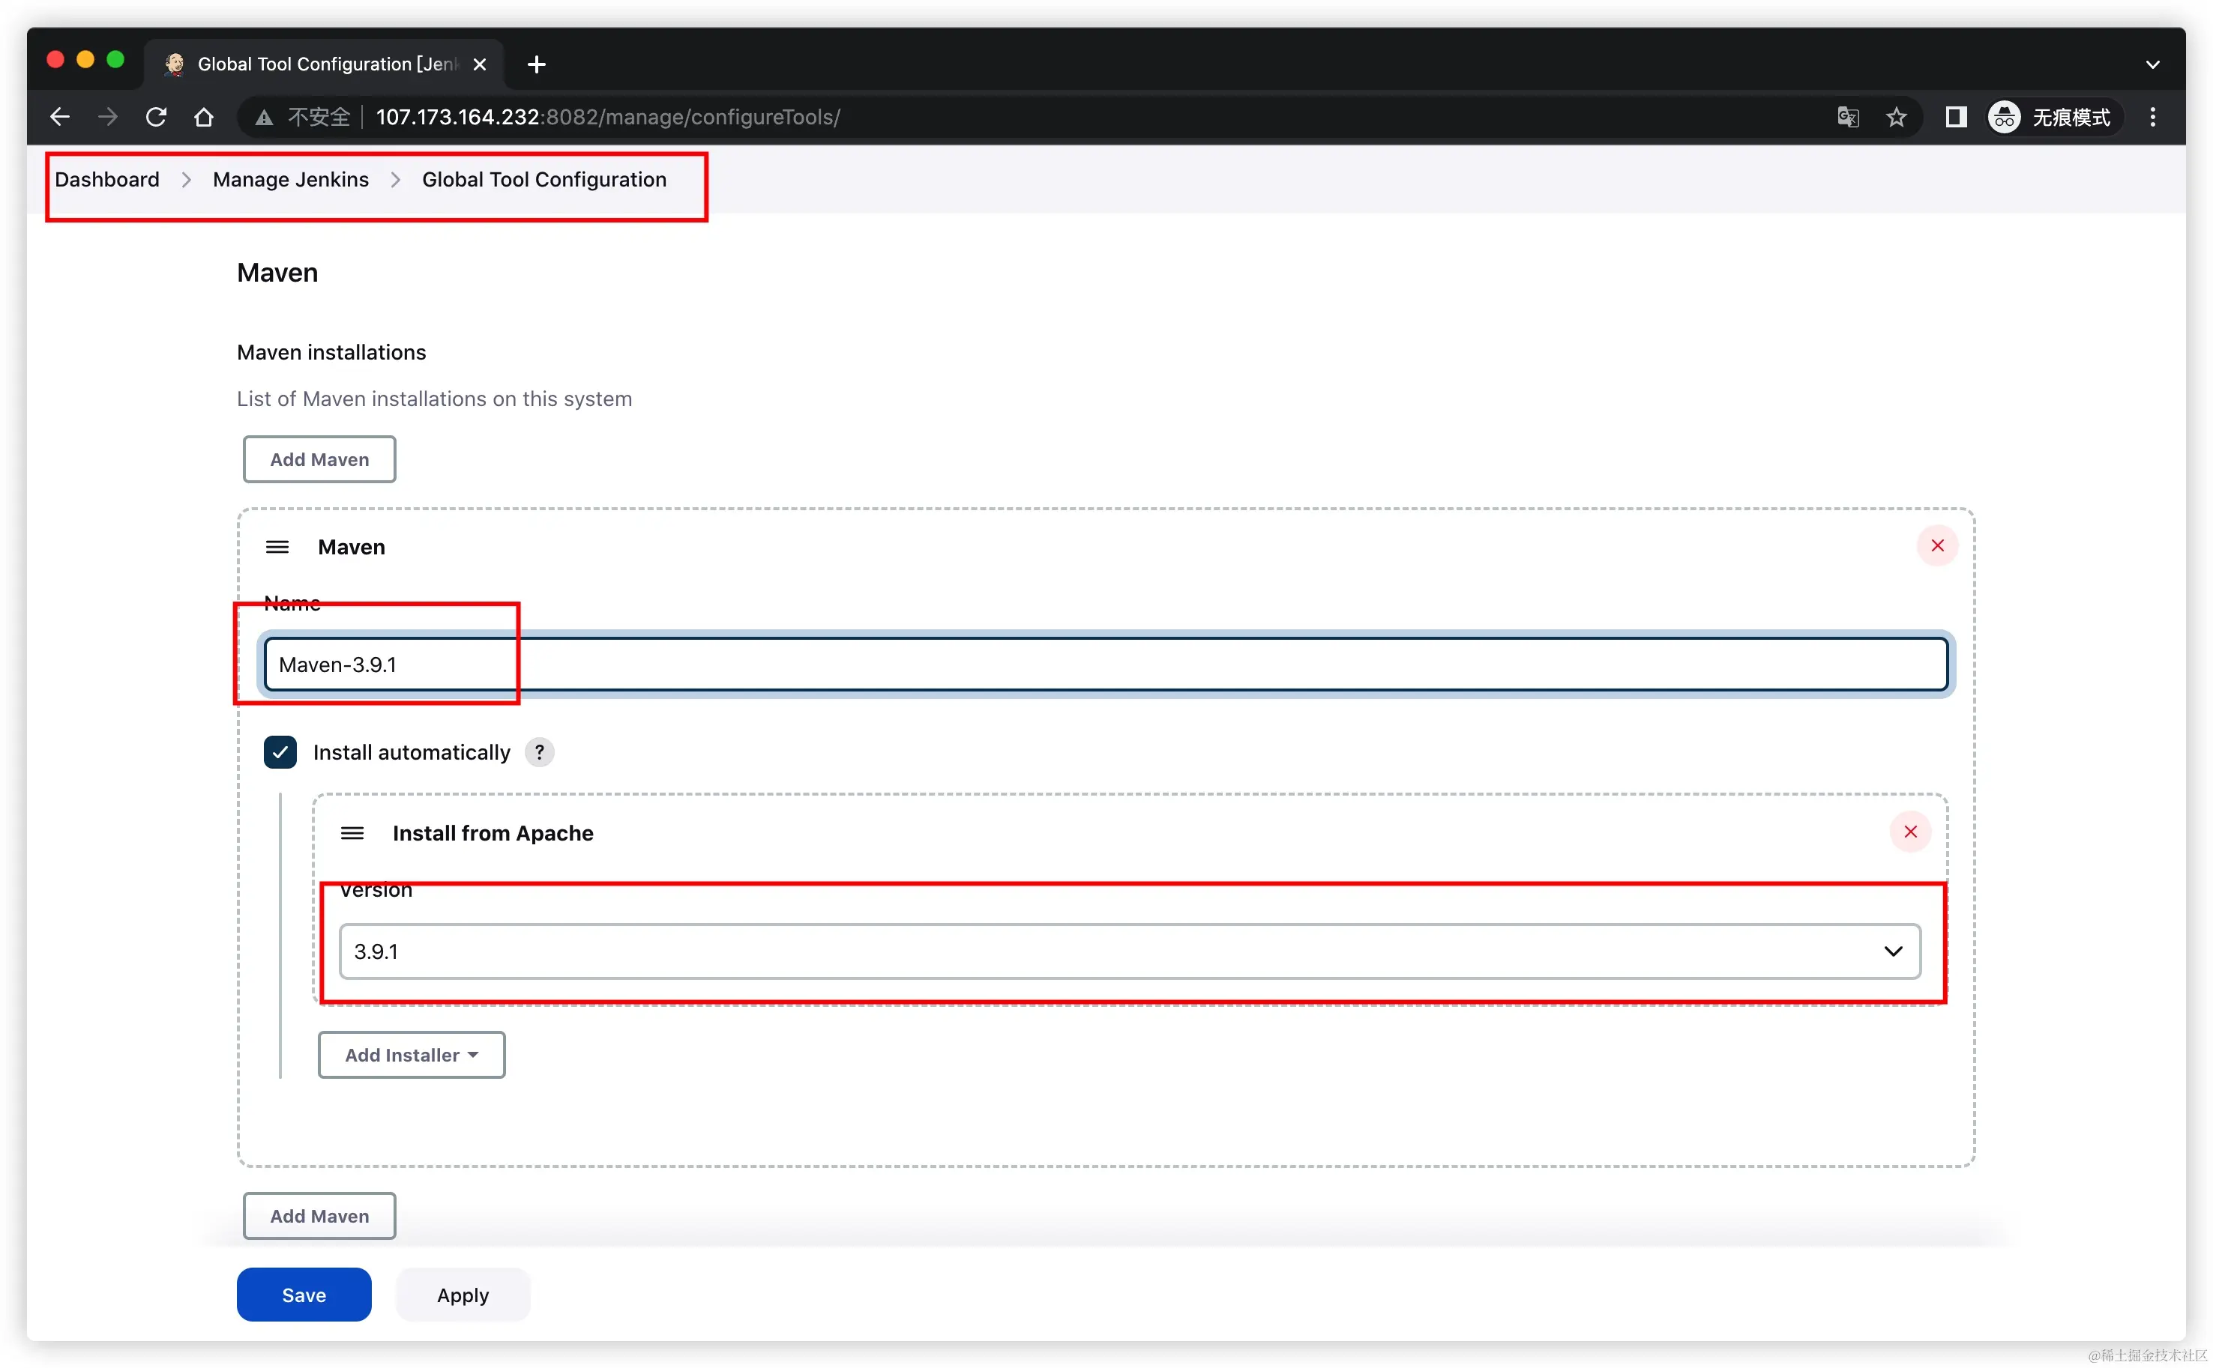Screen dimensions: 2213x1368
Task: Click the Maven section heading
Action: 277,273
